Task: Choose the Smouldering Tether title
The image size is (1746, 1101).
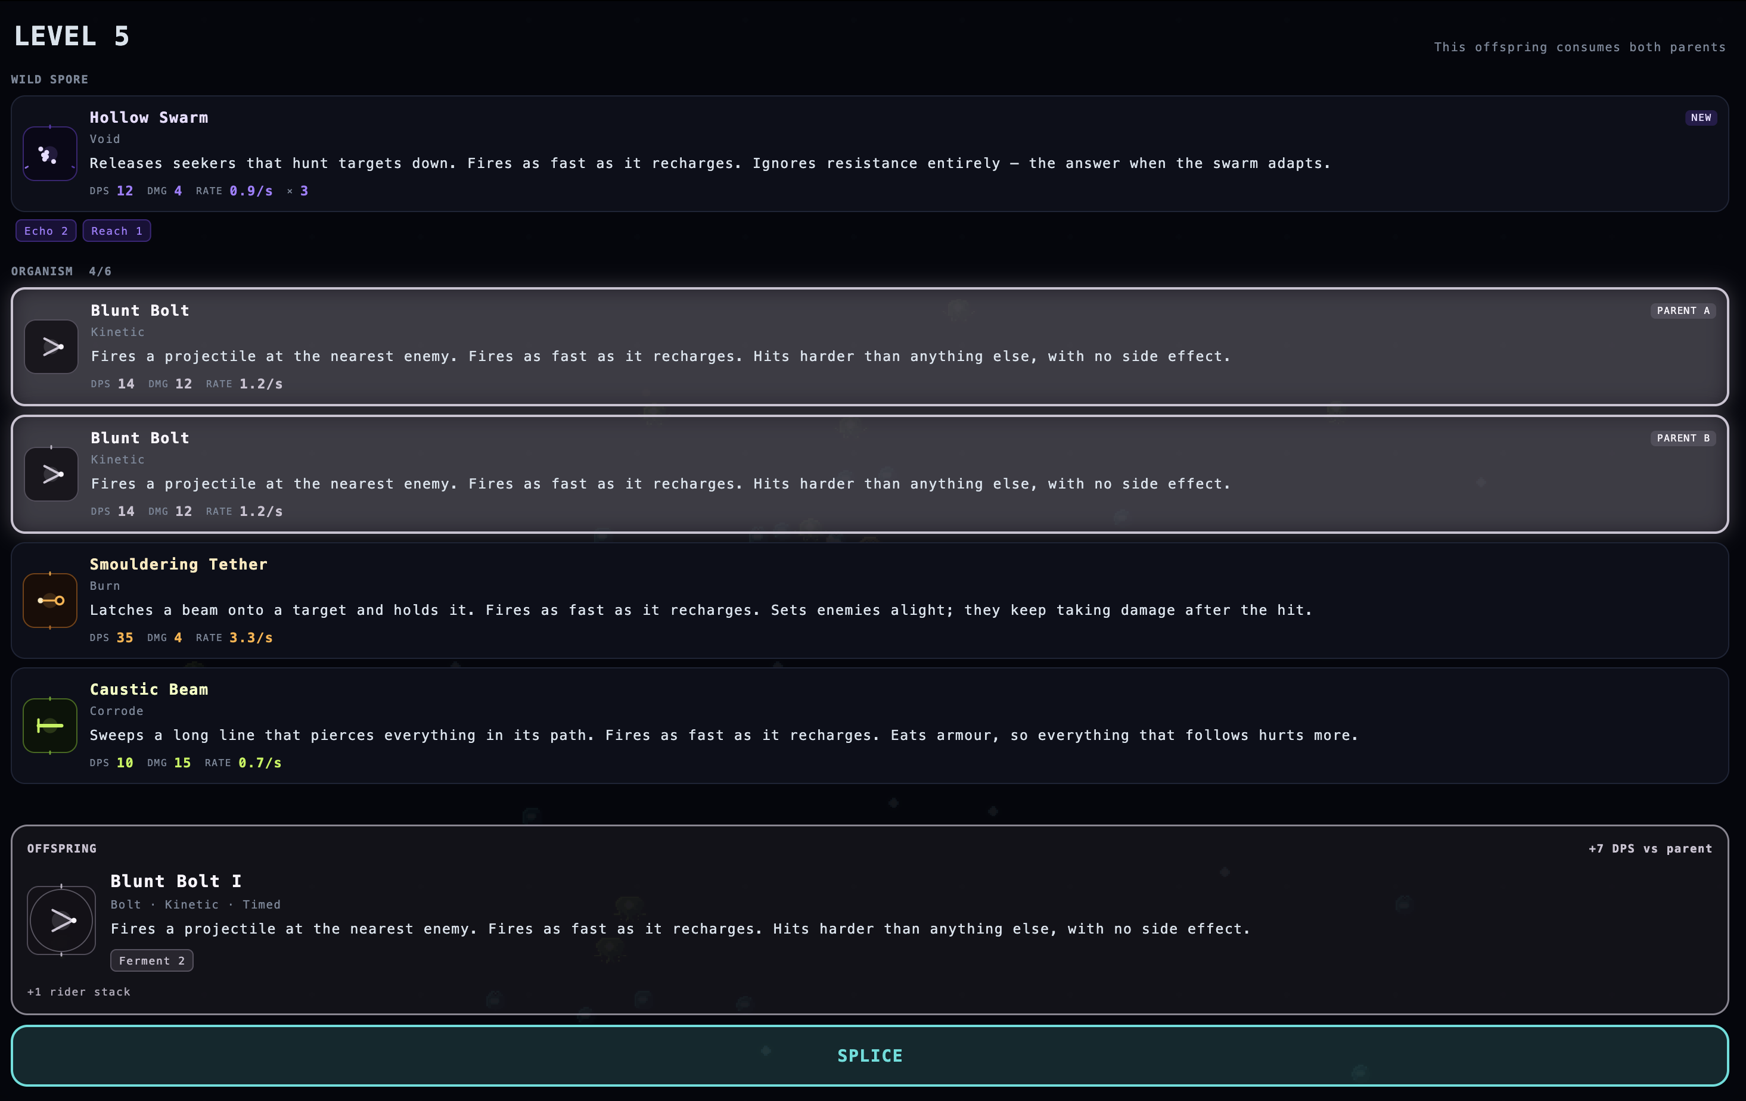Action: click(x=178, y=564)
